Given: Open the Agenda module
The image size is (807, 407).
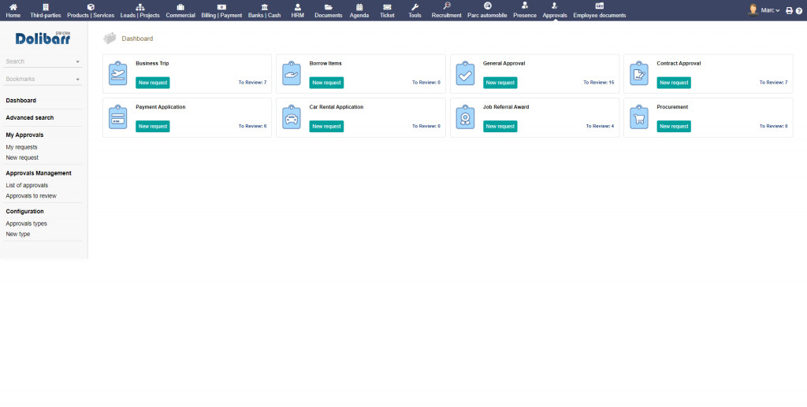Looking at the screenshot, I should 359,10.
